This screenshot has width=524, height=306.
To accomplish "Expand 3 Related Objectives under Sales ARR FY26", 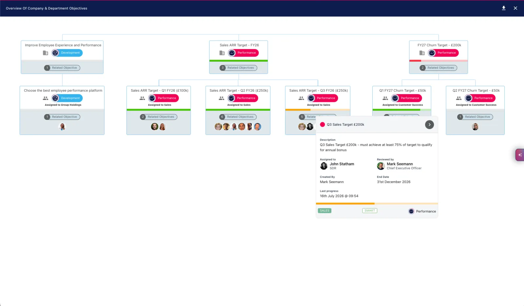I will [238, 68].
